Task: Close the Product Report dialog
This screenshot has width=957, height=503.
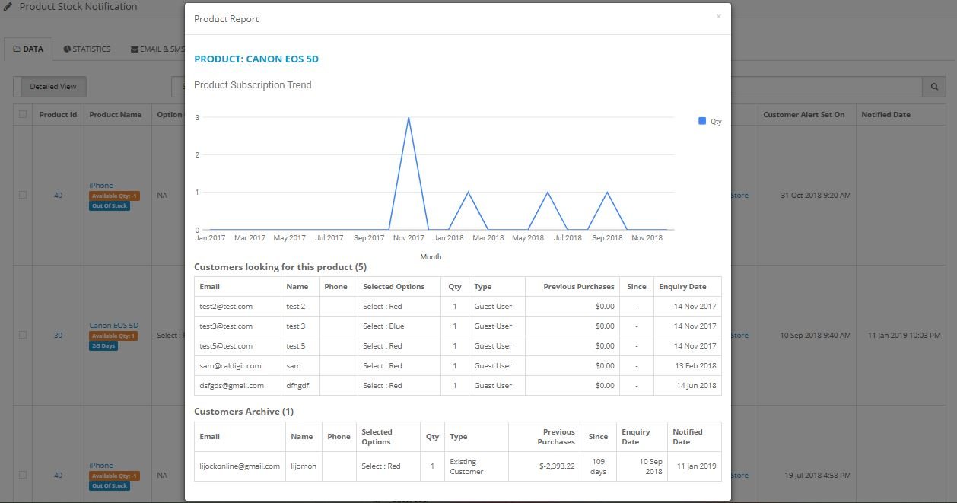Action: point(718,16)
